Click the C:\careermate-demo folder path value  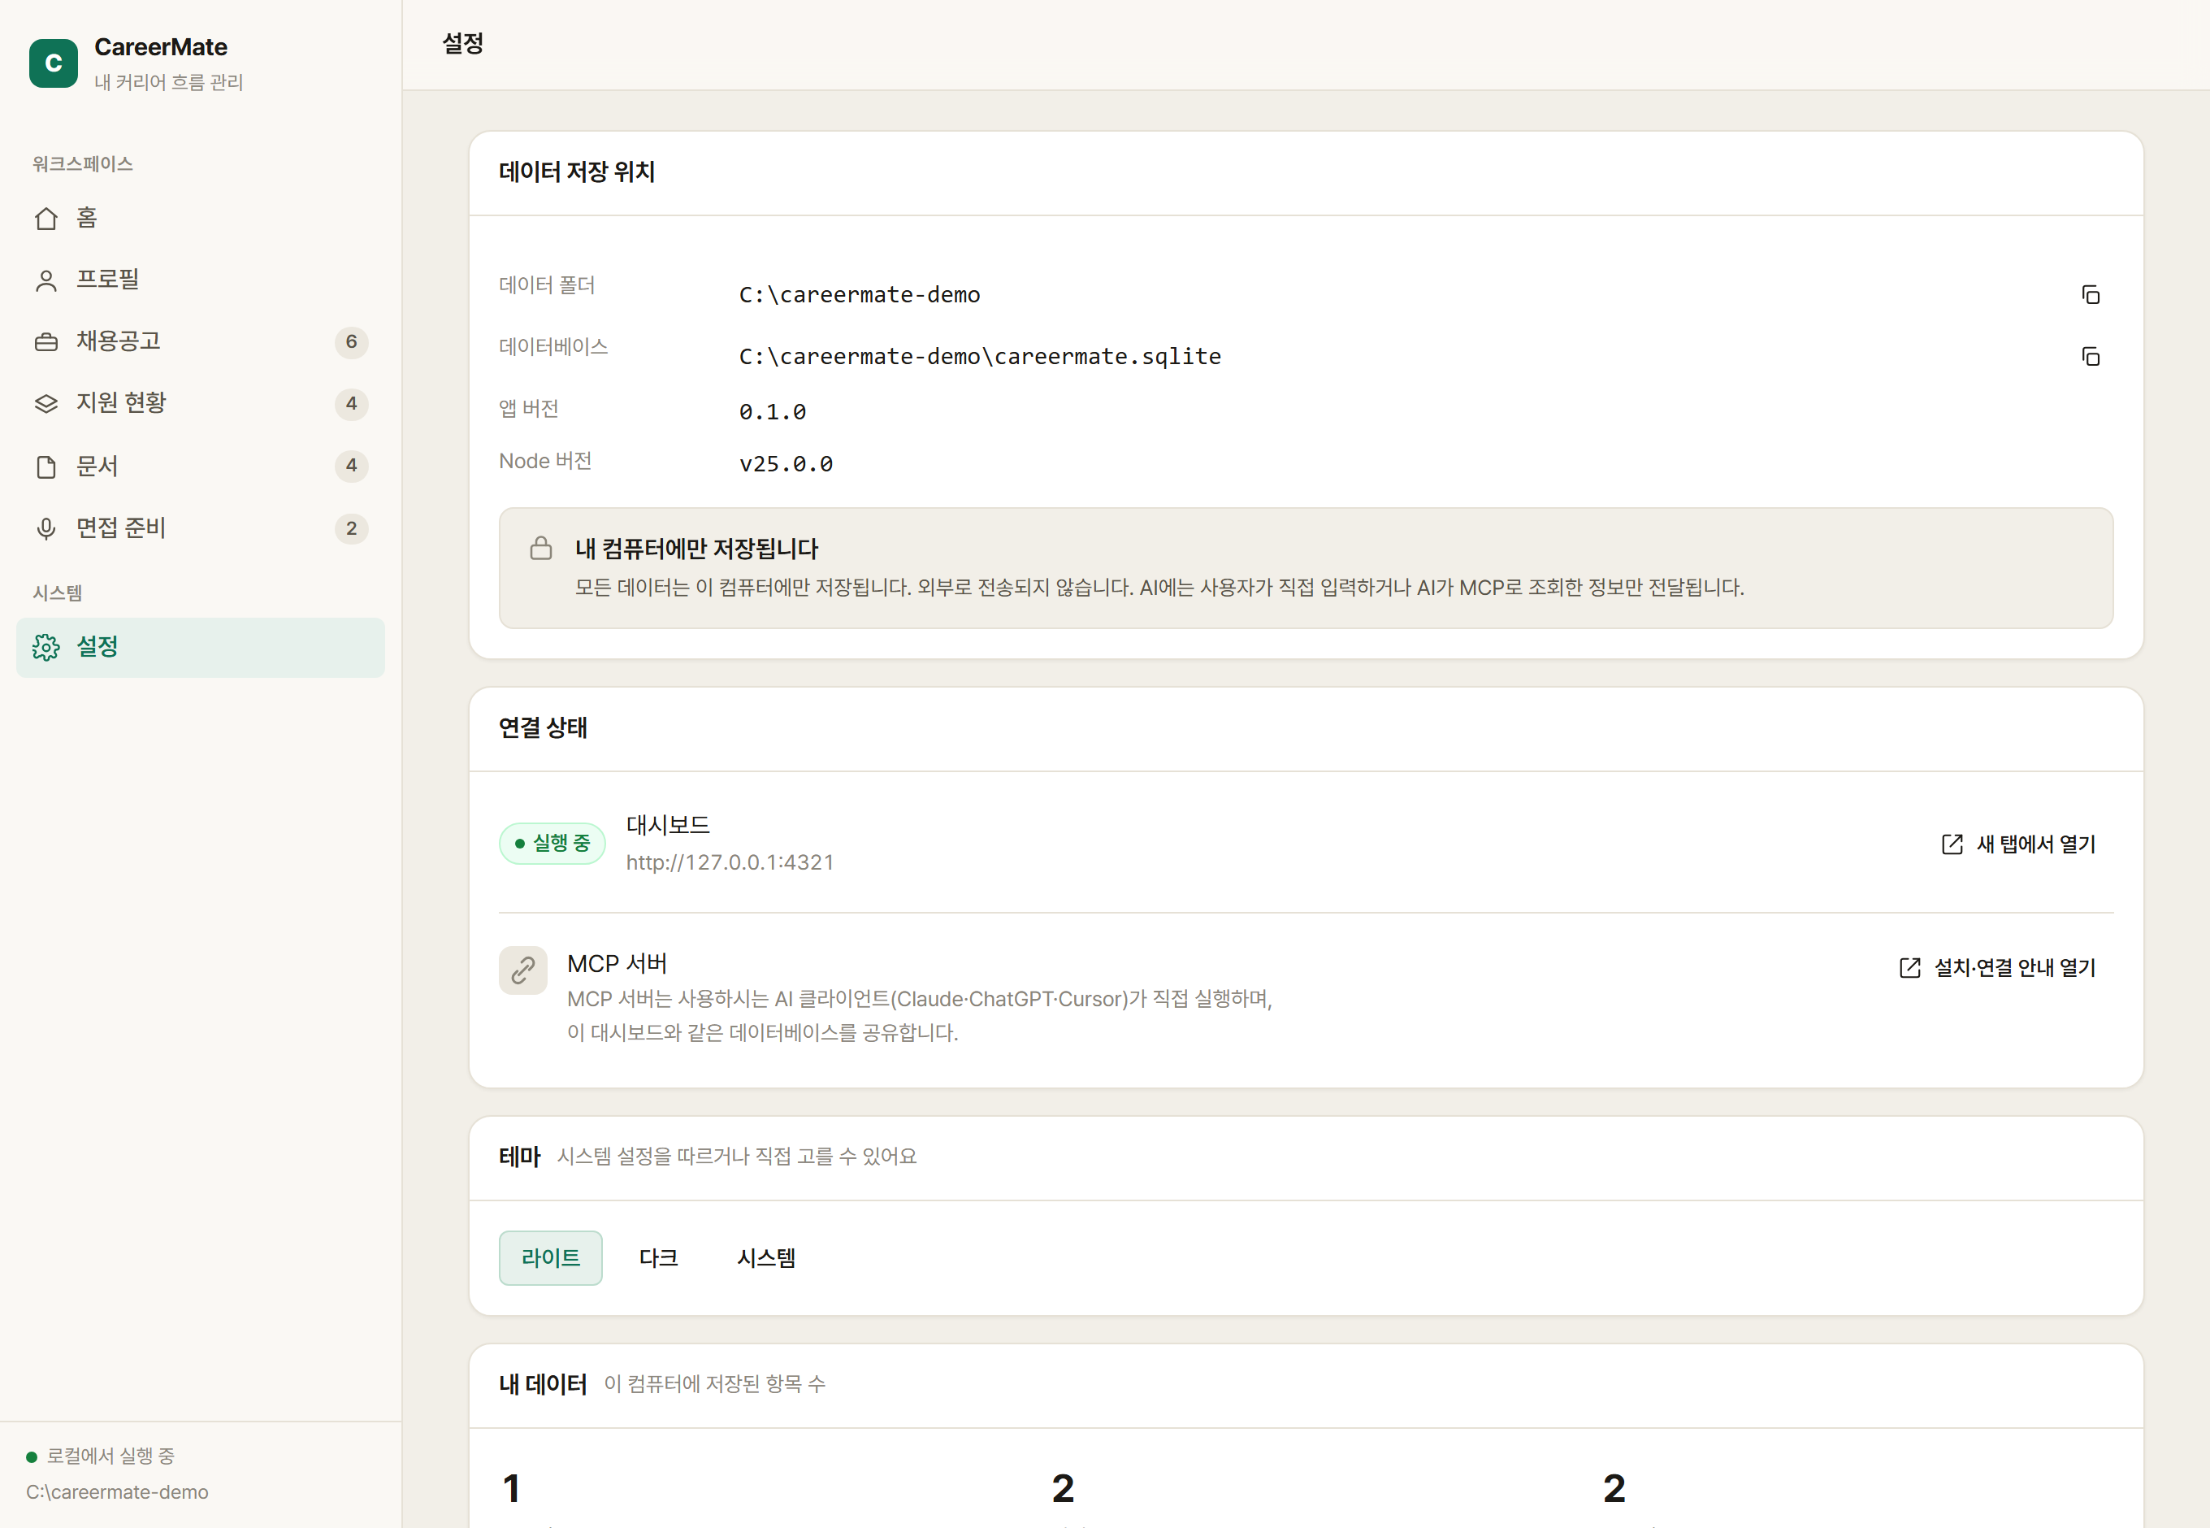[859, 295]
